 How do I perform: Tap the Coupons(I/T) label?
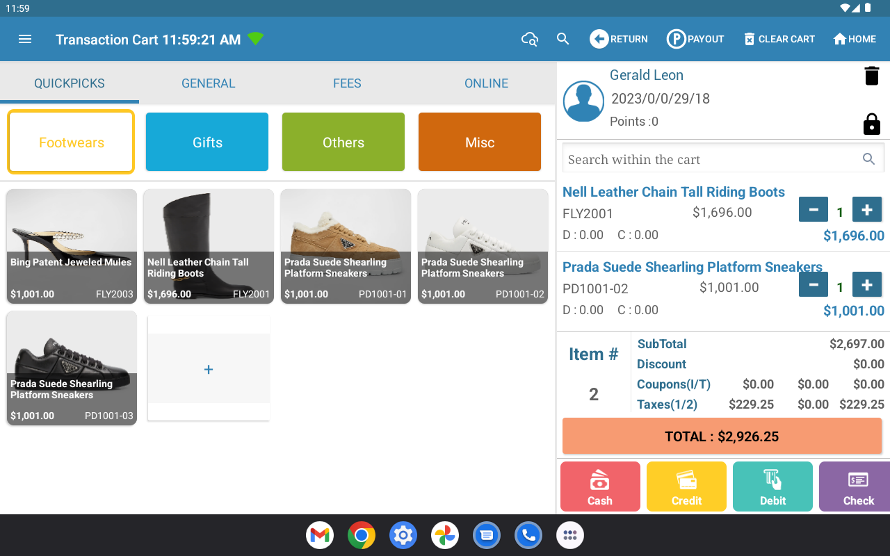(x=674, y=384)
